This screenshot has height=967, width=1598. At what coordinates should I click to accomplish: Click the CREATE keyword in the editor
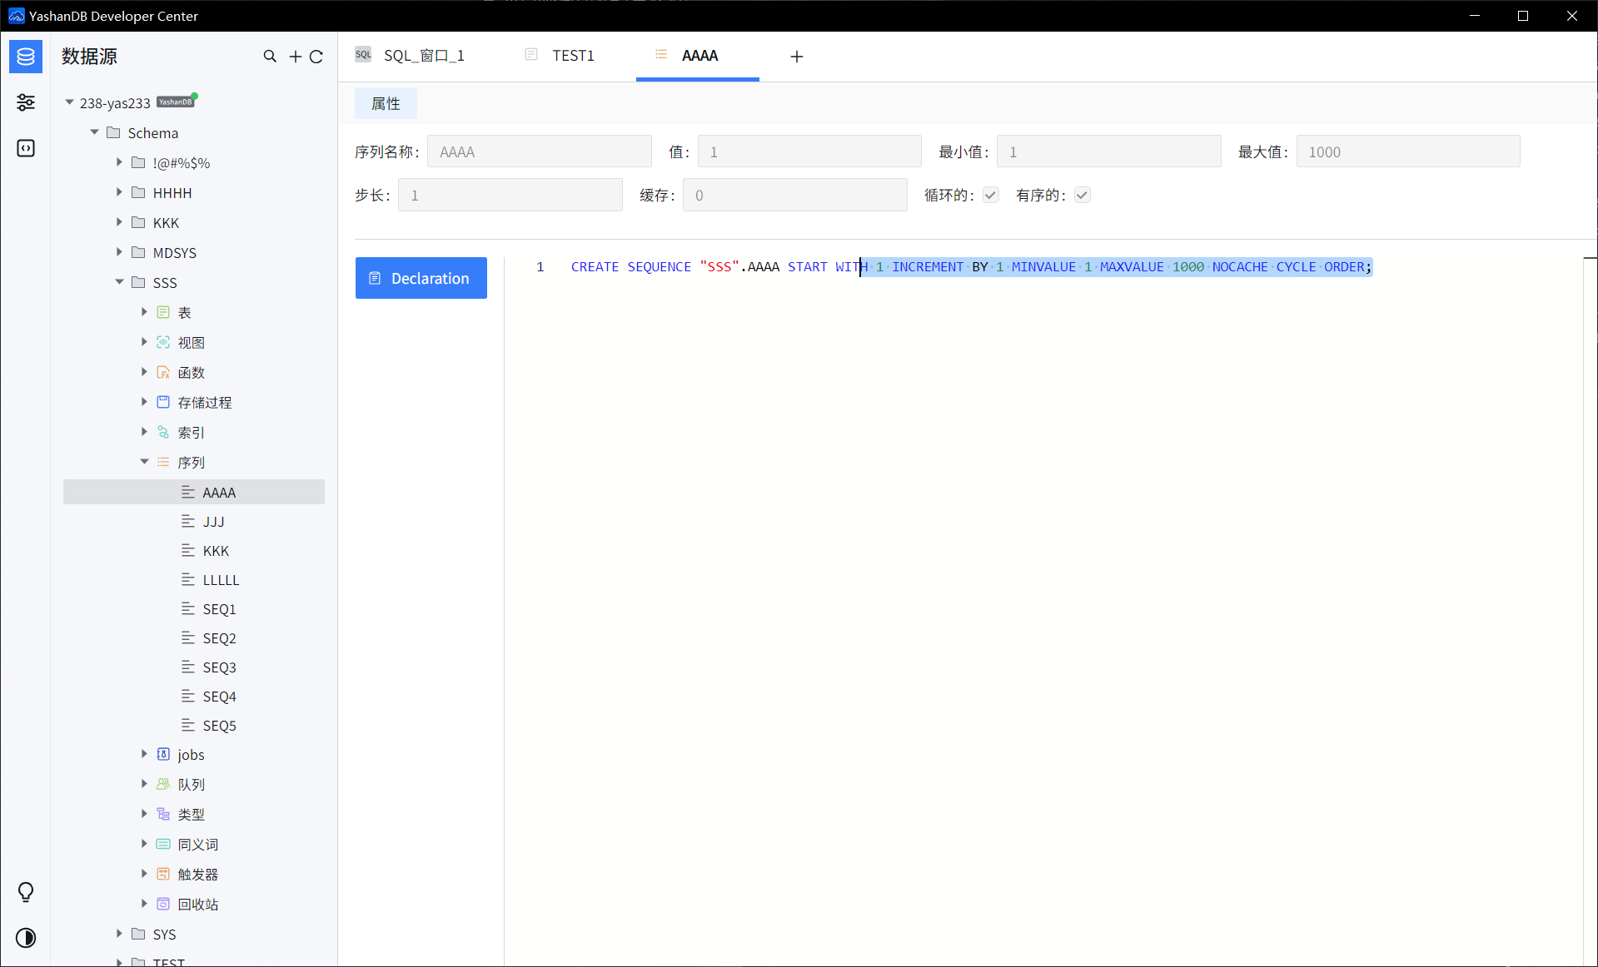click(x=595, y=266)
